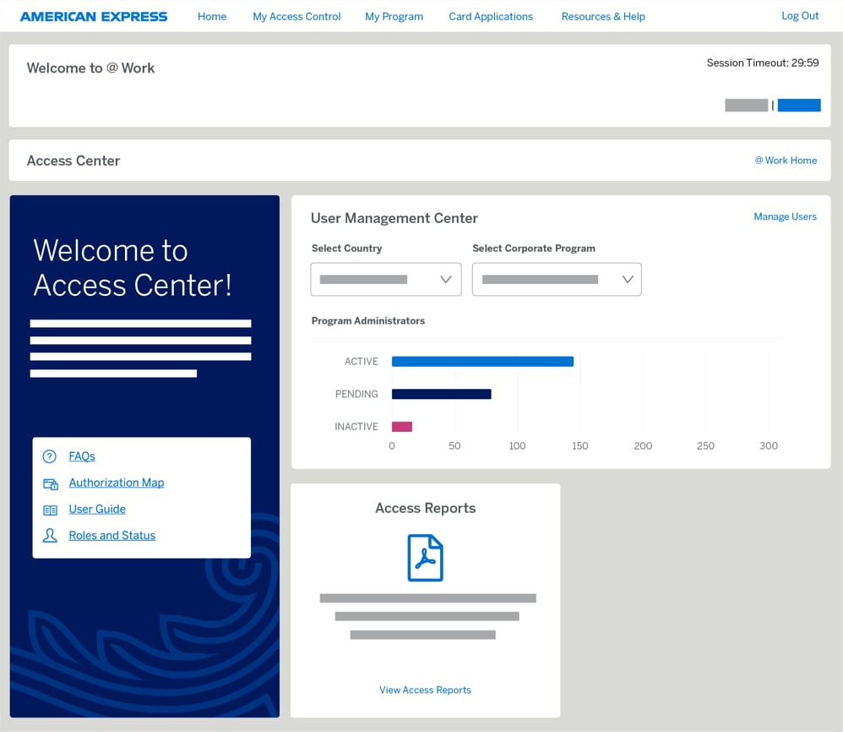This screenshot has height=732, width=843.
Task: Click the Authorization Map icon
Action: (x=50, y=483)
